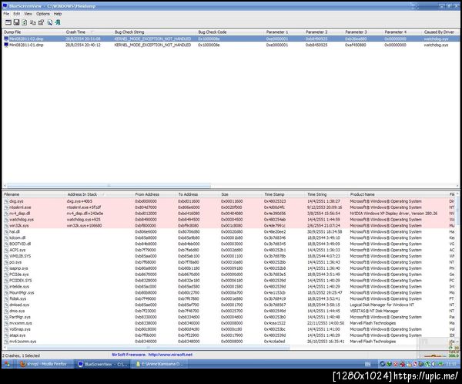
Task: Click the Copy Selected Items icon
Action: (x=32, y=22)
